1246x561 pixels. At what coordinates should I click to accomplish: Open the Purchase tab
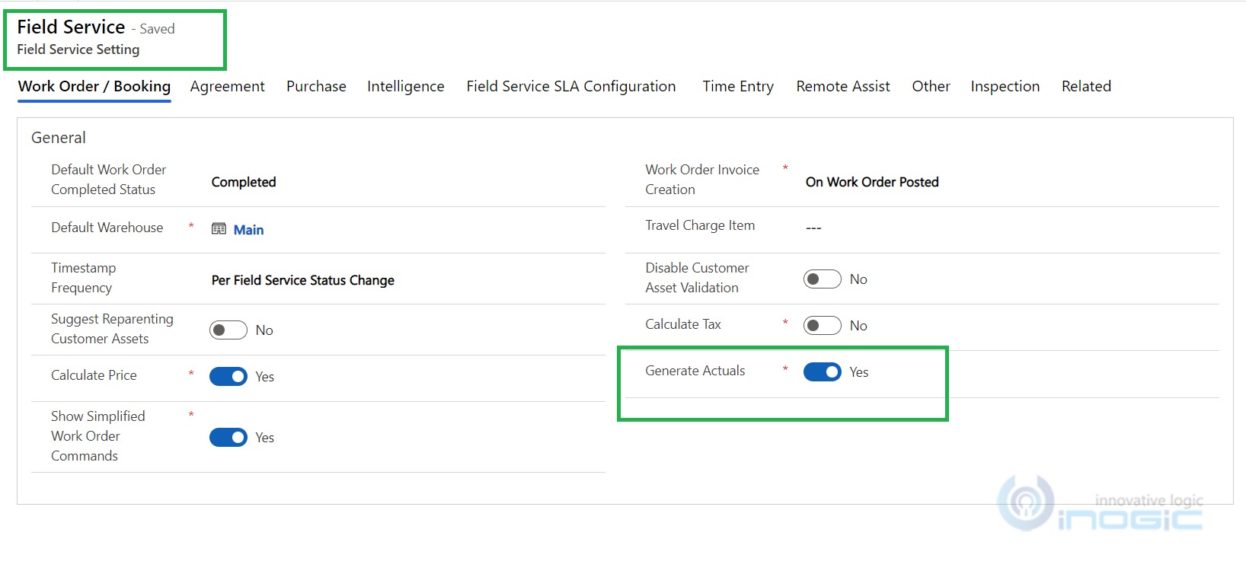[316, 86]
